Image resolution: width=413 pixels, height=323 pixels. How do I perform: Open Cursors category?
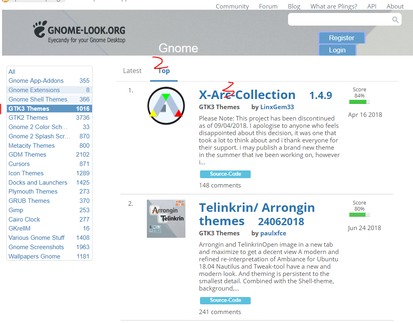point(49,164)
